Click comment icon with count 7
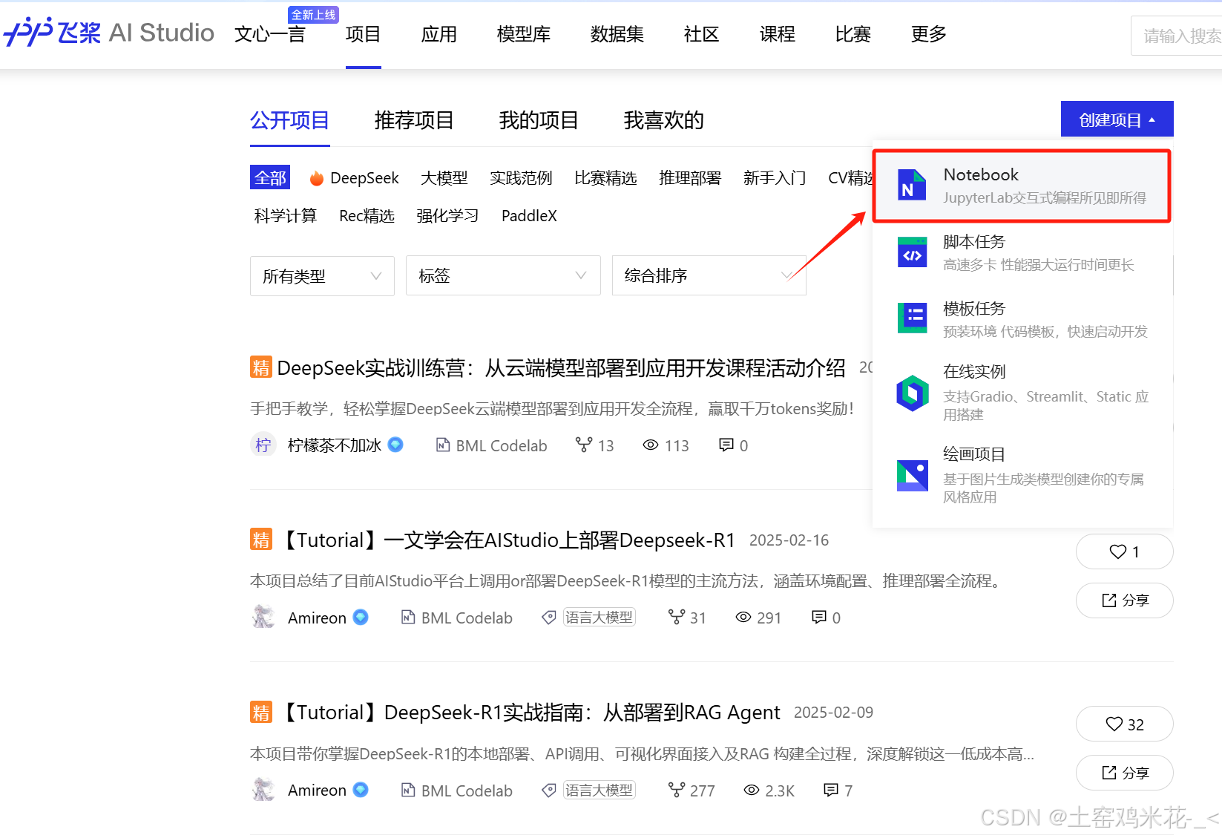This screenshot has height=838, width=1222. (831, 790)
